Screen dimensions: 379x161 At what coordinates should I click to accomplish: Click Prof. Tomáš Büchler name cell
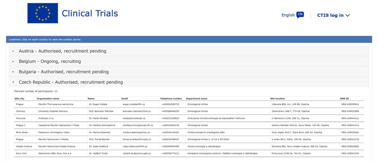click(100, 139)
